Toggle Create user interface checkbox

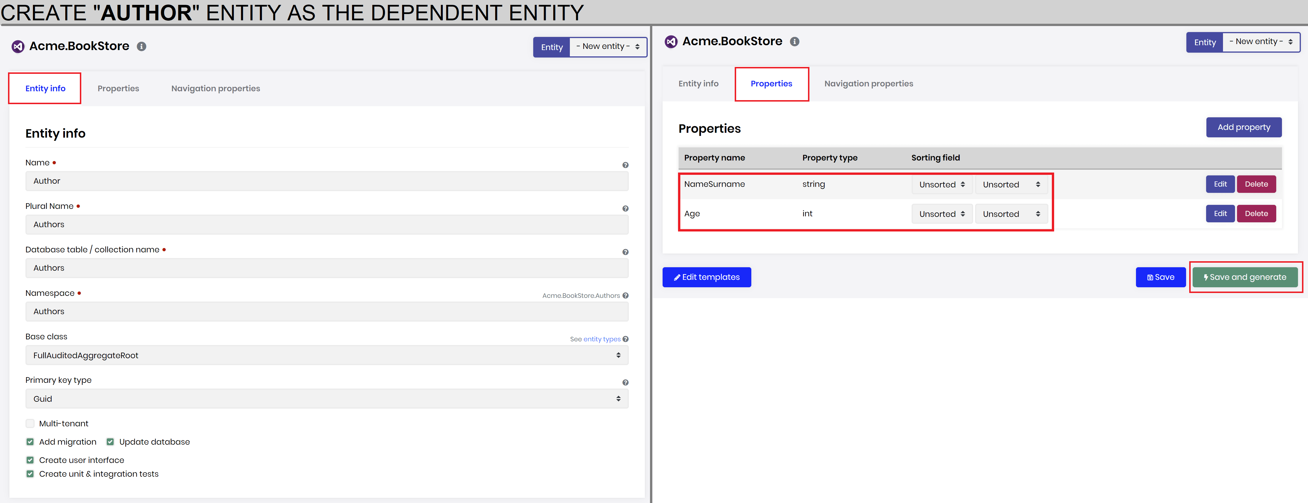[x=30, y=460]
